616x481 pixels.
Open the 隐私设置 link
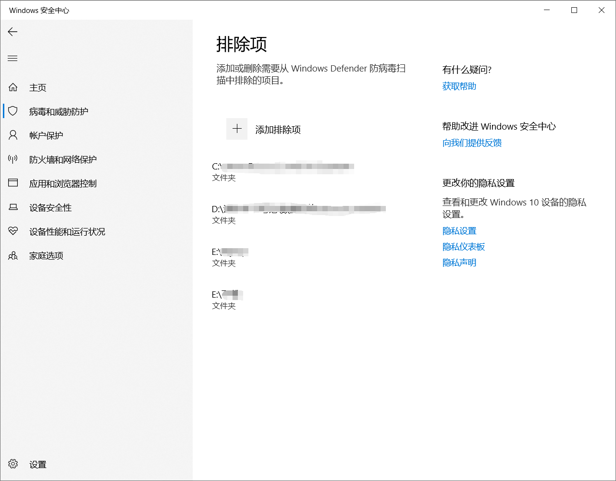tap(459, 231)
